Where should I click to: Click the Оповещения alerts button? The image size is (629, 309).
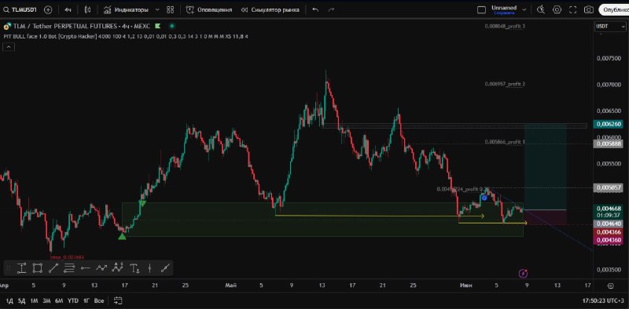click(x=209, y=9)
